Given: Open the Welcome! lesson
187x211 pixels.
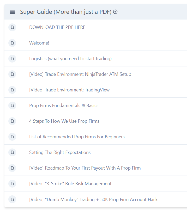Looking at the screenshot, I should [39, 43].
